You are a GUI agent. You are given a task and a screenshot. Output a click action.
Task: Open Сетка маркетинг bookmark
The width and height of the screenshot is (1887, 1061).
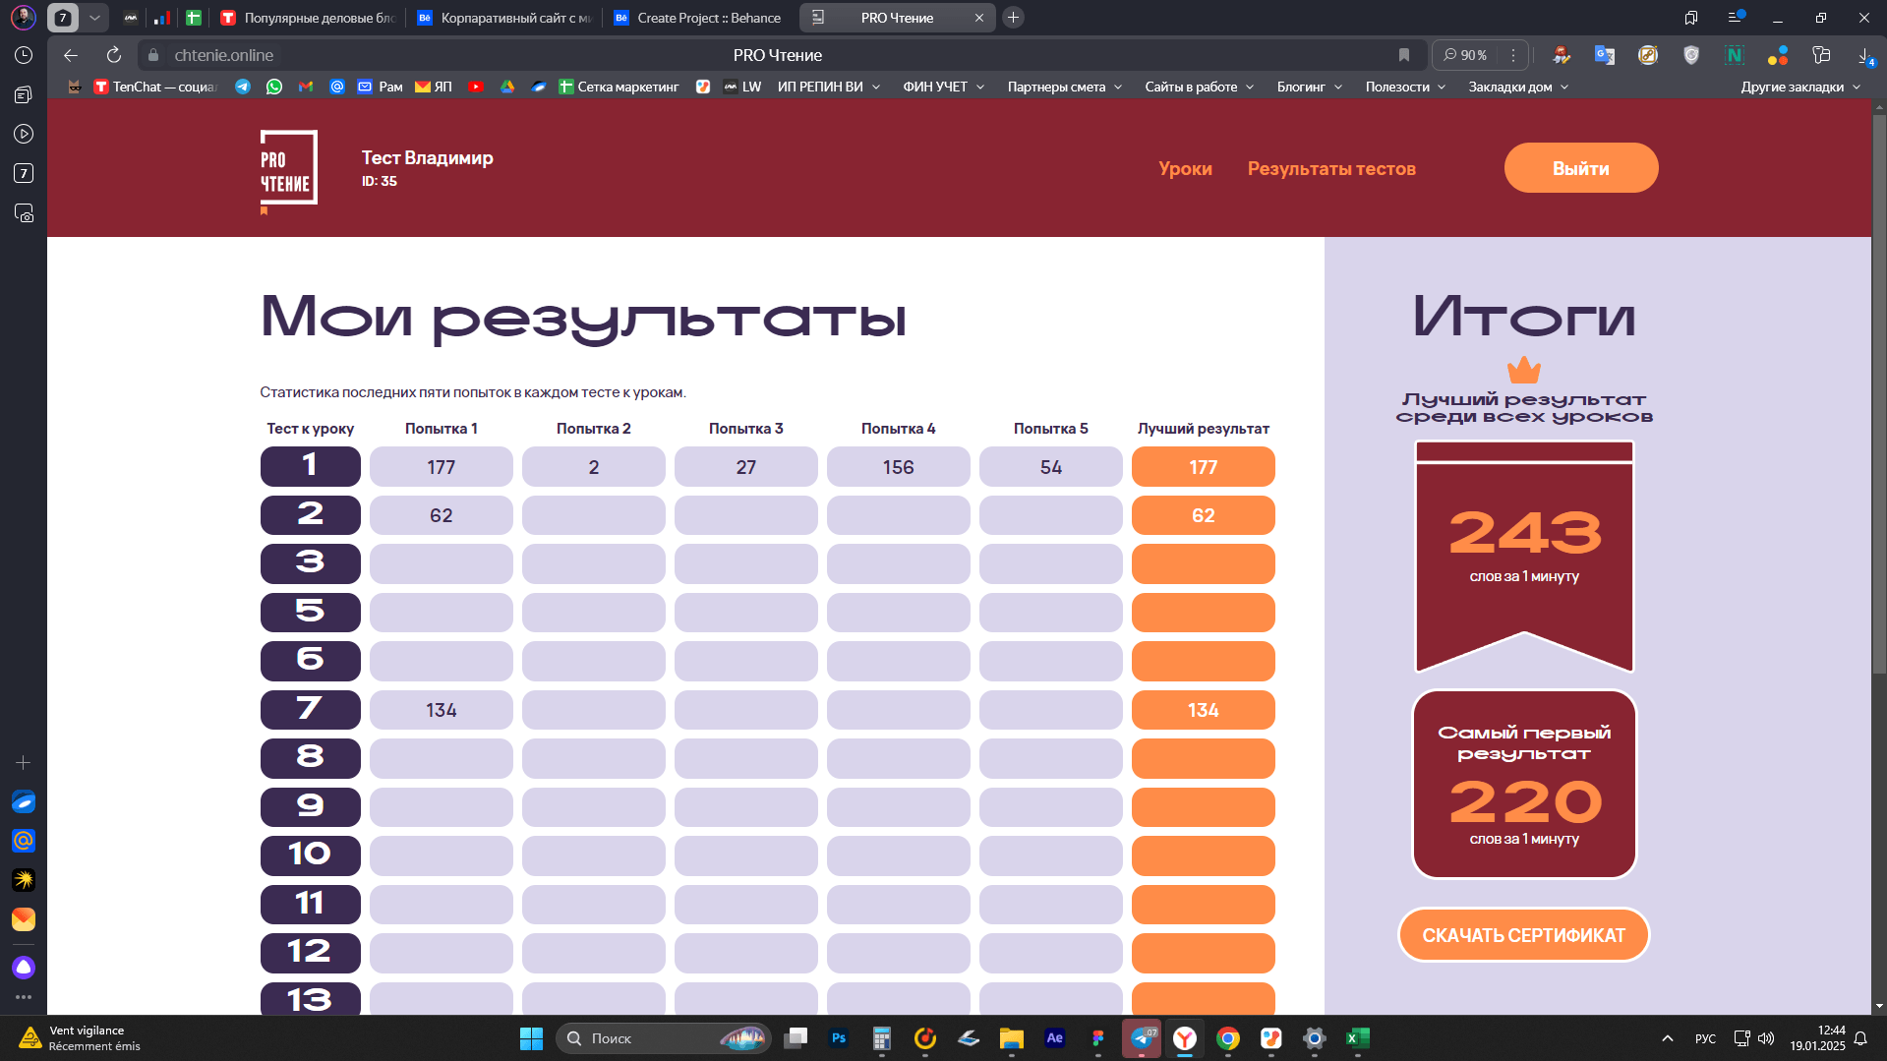coord(619,87)
